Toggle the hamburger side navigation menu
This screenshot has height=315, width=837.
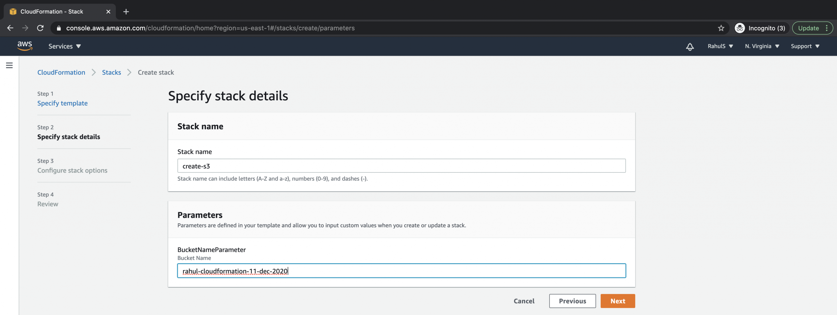(9, 65)
